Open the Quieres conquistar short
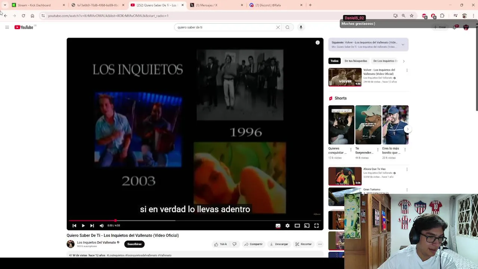Viewport: 478px width, 269px height. 341,125
